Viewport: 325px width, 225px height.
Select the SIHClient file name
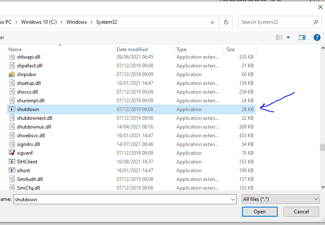coord(27,162)
